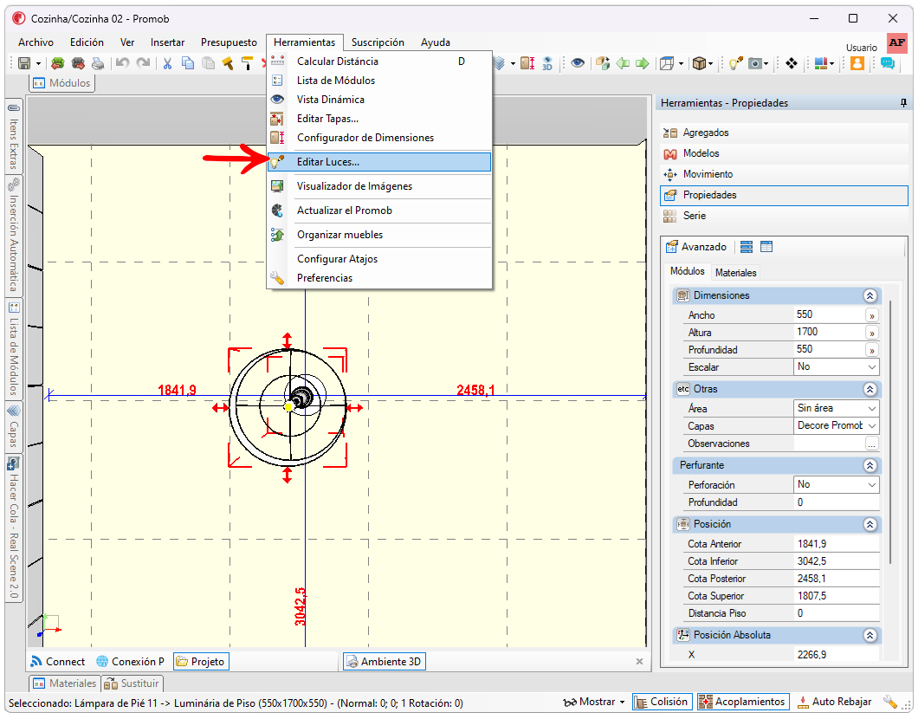Viewport: 918px width, 719px height.
Task: Click the Copy icon in toolbar
Action: pos(188,62)
